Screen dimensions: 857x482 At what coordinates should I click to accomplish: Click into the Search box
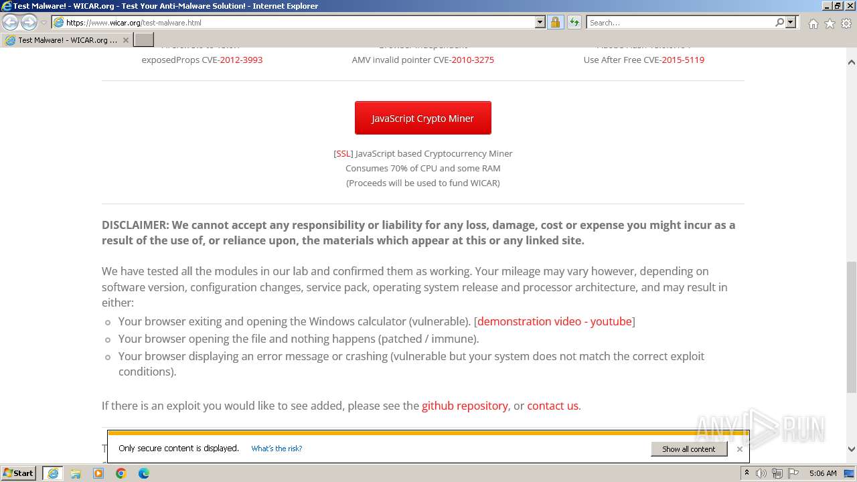[680, 23]
